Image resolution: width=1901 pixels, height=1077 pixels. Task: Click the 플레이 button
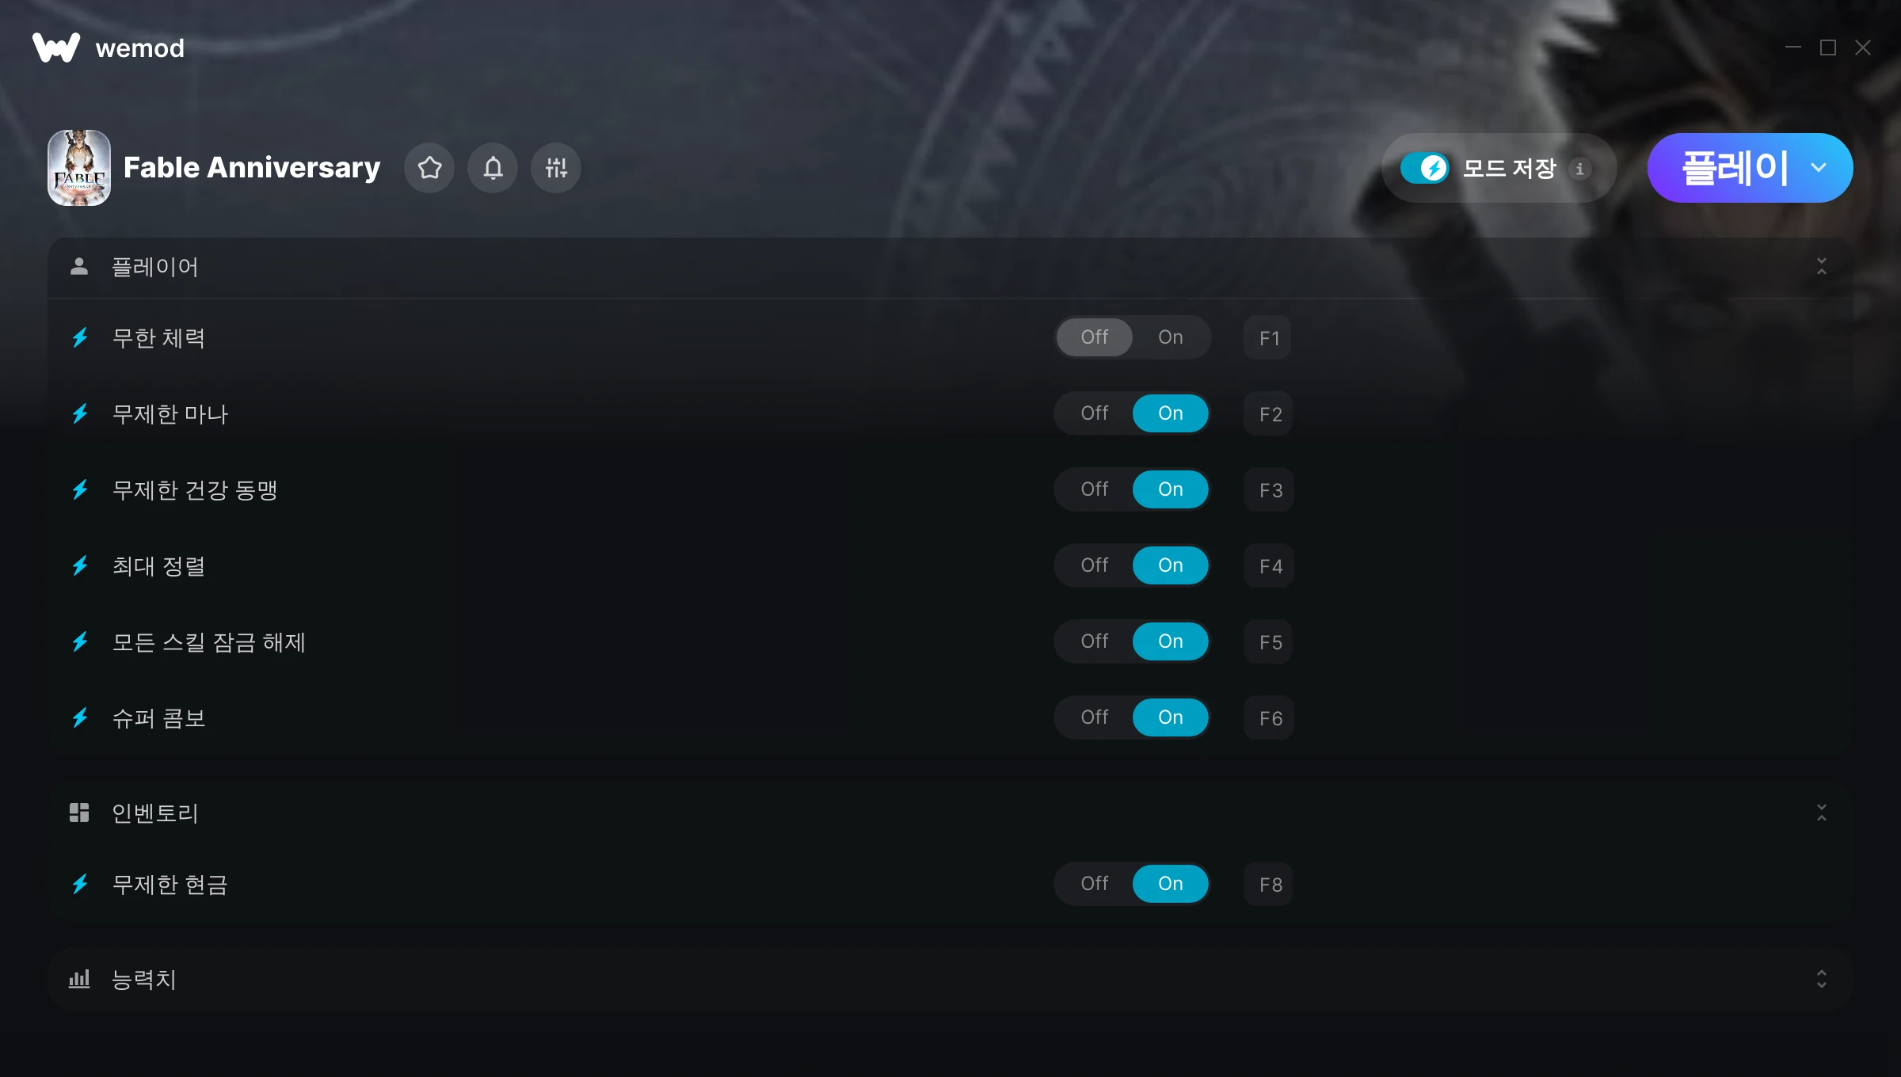point(1733,168)
